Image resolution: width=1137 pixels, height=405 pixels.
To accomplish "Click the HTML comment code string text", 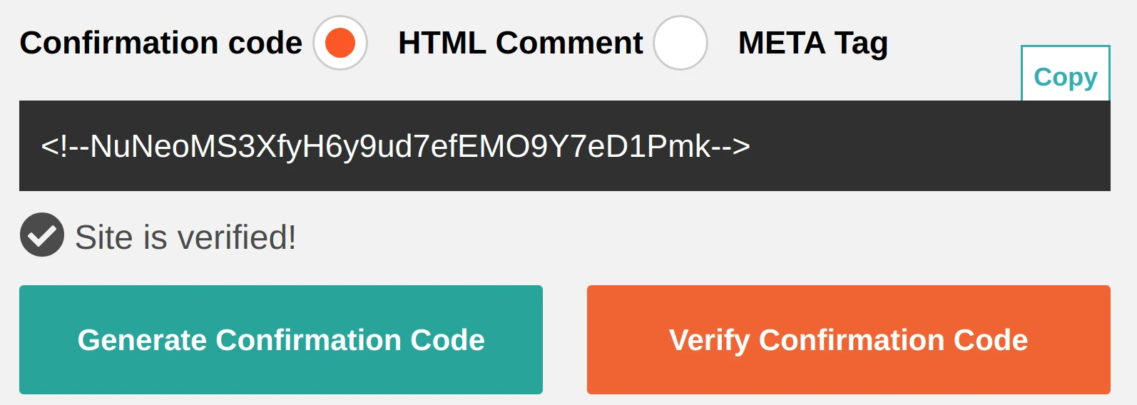I will tap(395, 146).
